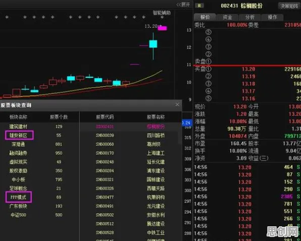Select stock 四川路桥

point(156,135)
